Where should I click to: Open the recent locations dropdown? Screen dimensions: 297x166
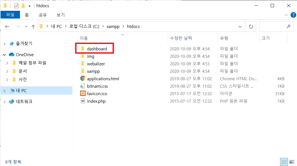[x=26, y=27]
